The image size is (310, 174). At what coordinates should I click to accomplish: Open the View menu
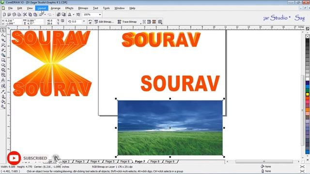pos(30,8)
